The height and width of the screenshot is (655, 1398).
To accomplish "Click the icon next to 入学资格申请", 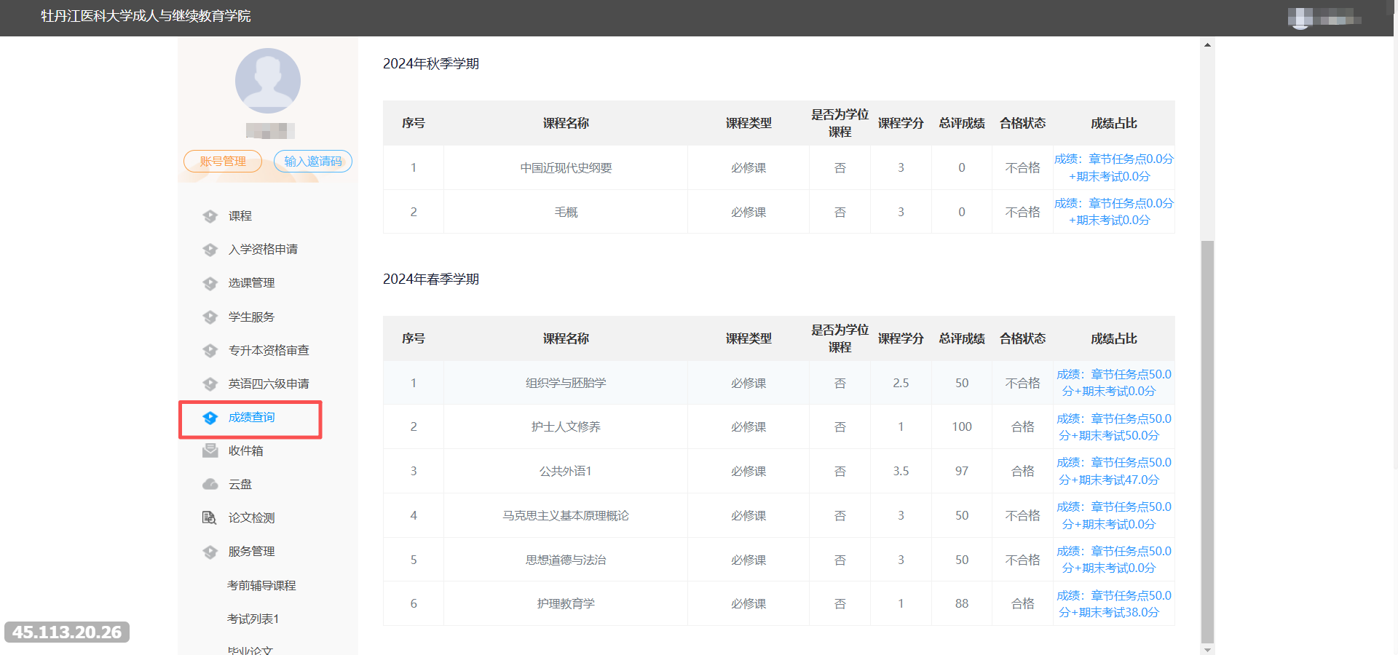I will 210,250.
